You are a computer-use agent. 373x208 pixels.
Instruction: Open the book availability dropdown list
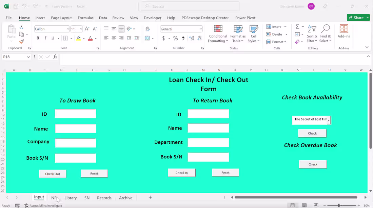click(329, 120)
